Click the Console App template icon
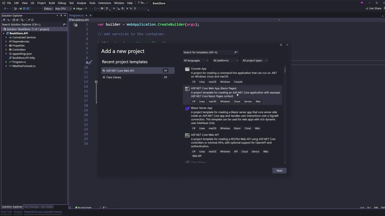385x216 pixels. click(187, 69)
